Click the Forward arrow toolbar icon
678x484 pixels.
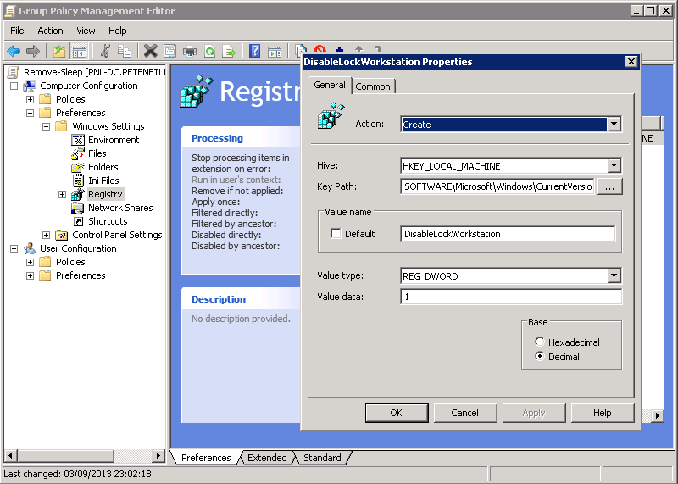(33, 52)
